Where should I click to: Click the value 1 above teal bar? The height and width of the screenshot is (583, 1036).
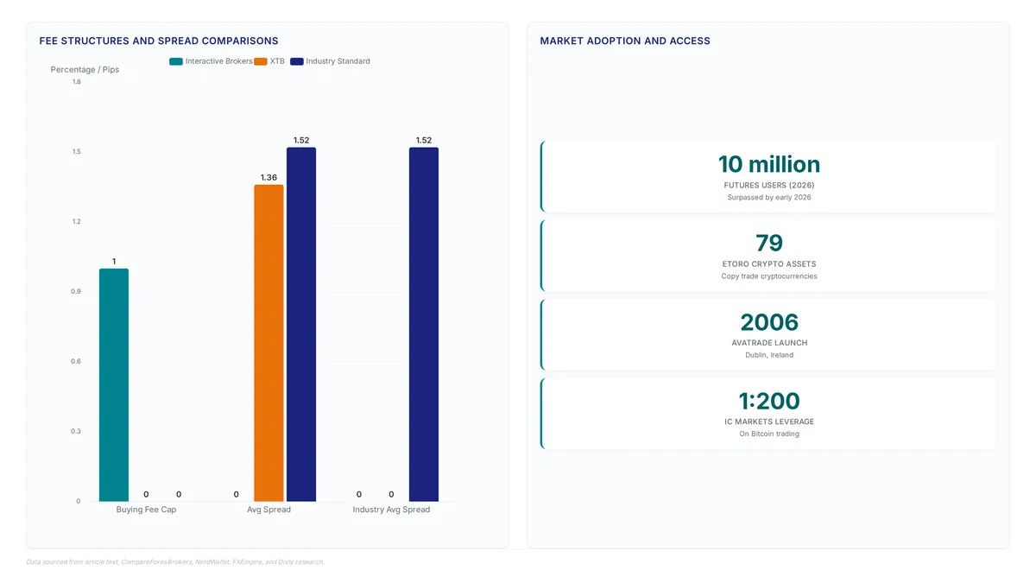(114, 261)
